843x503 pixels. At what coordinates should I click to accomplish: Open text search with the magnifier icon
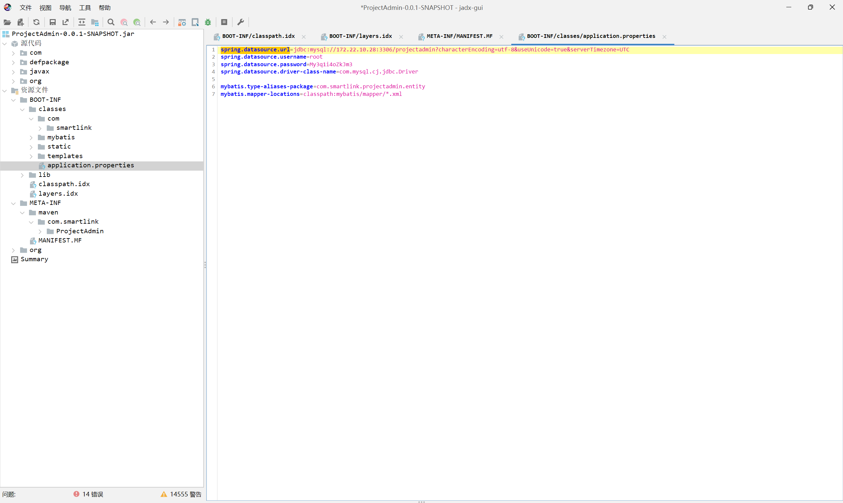tap(111, 22)
